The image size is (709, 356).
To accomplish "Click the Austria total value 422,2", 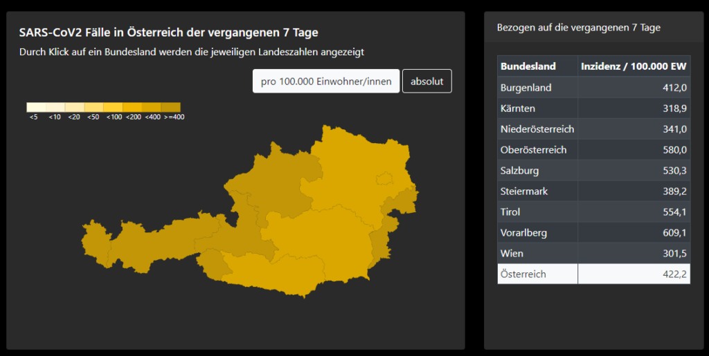I will pos(674,274).
